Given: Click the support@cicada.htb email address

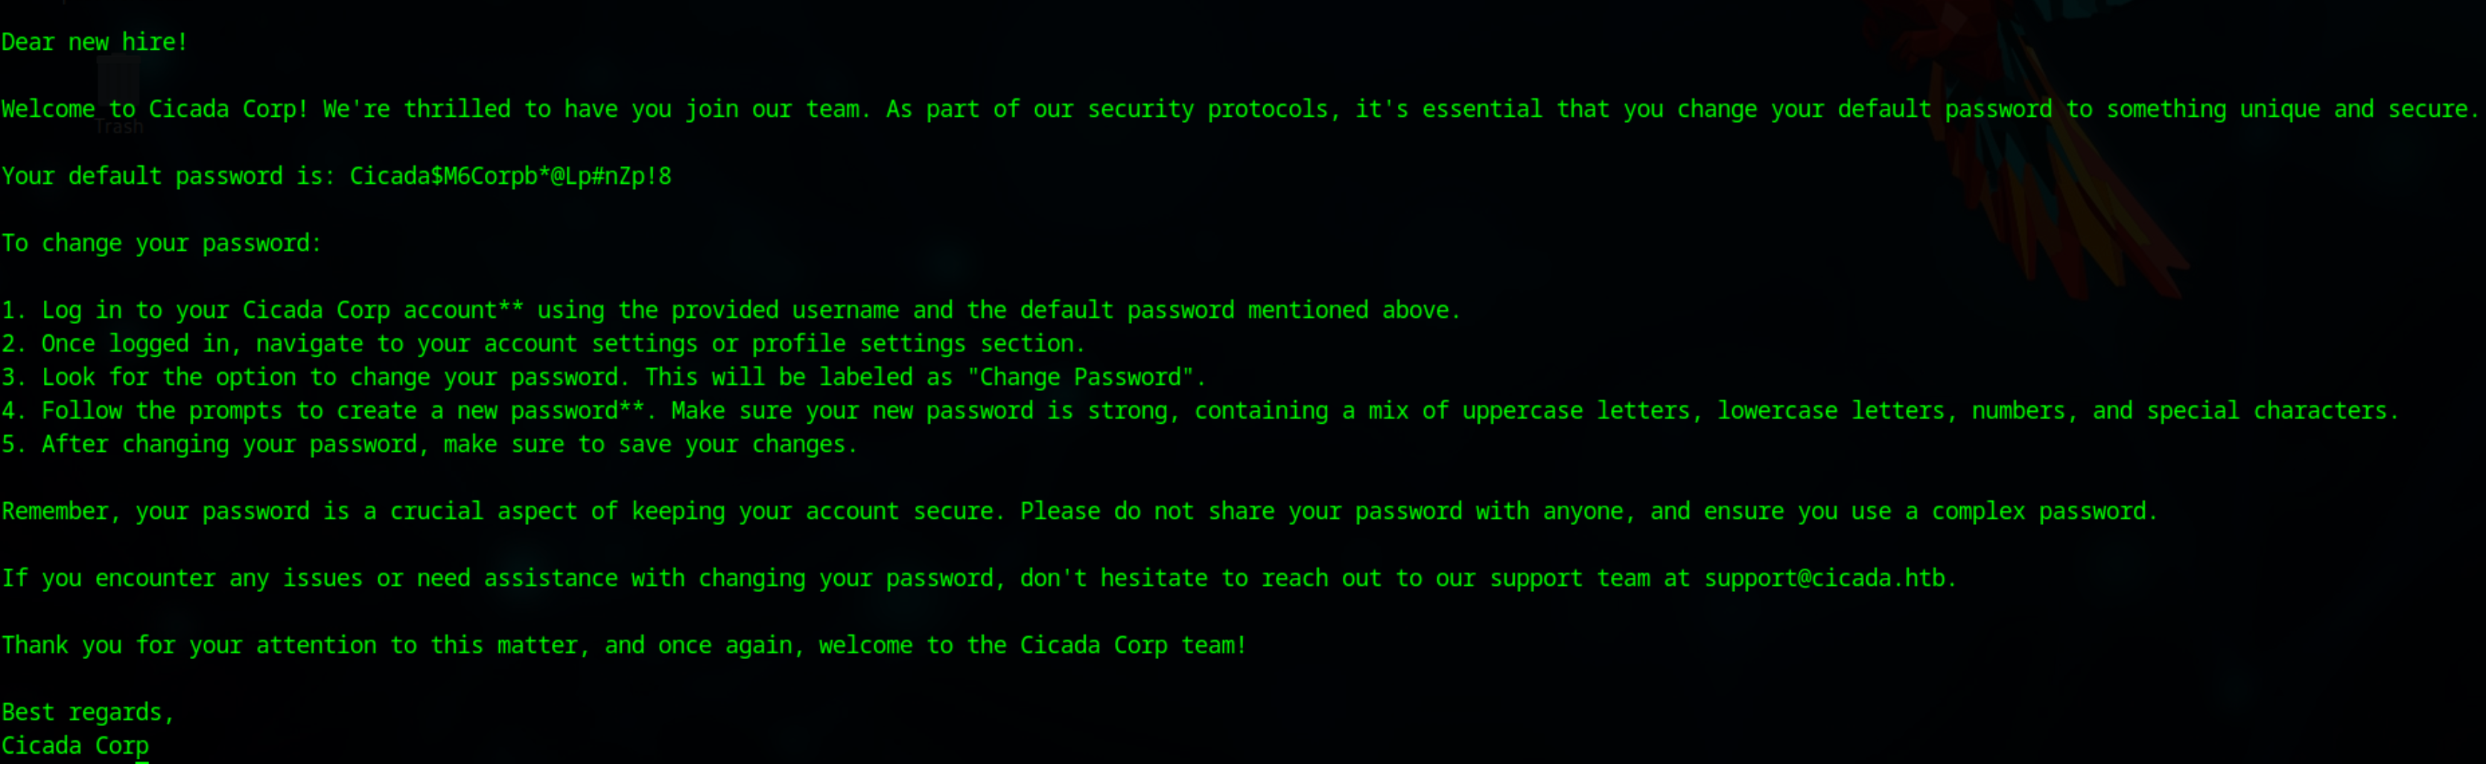Looking at the screenshot, I should 1824,579.
